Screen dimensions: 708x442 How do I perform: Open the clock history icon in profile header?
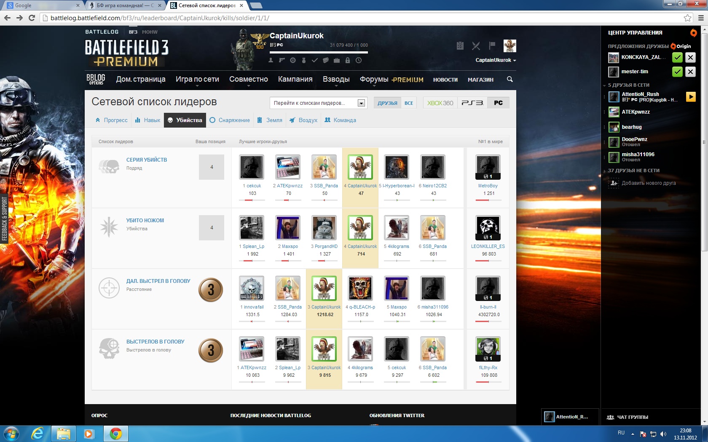[359, 60]
